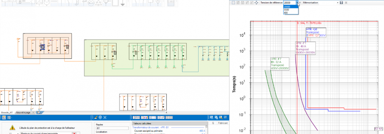Screen dimensions: 384x134
Task: Click the +PR -F7 green curve label
Action: pos(280,63)
